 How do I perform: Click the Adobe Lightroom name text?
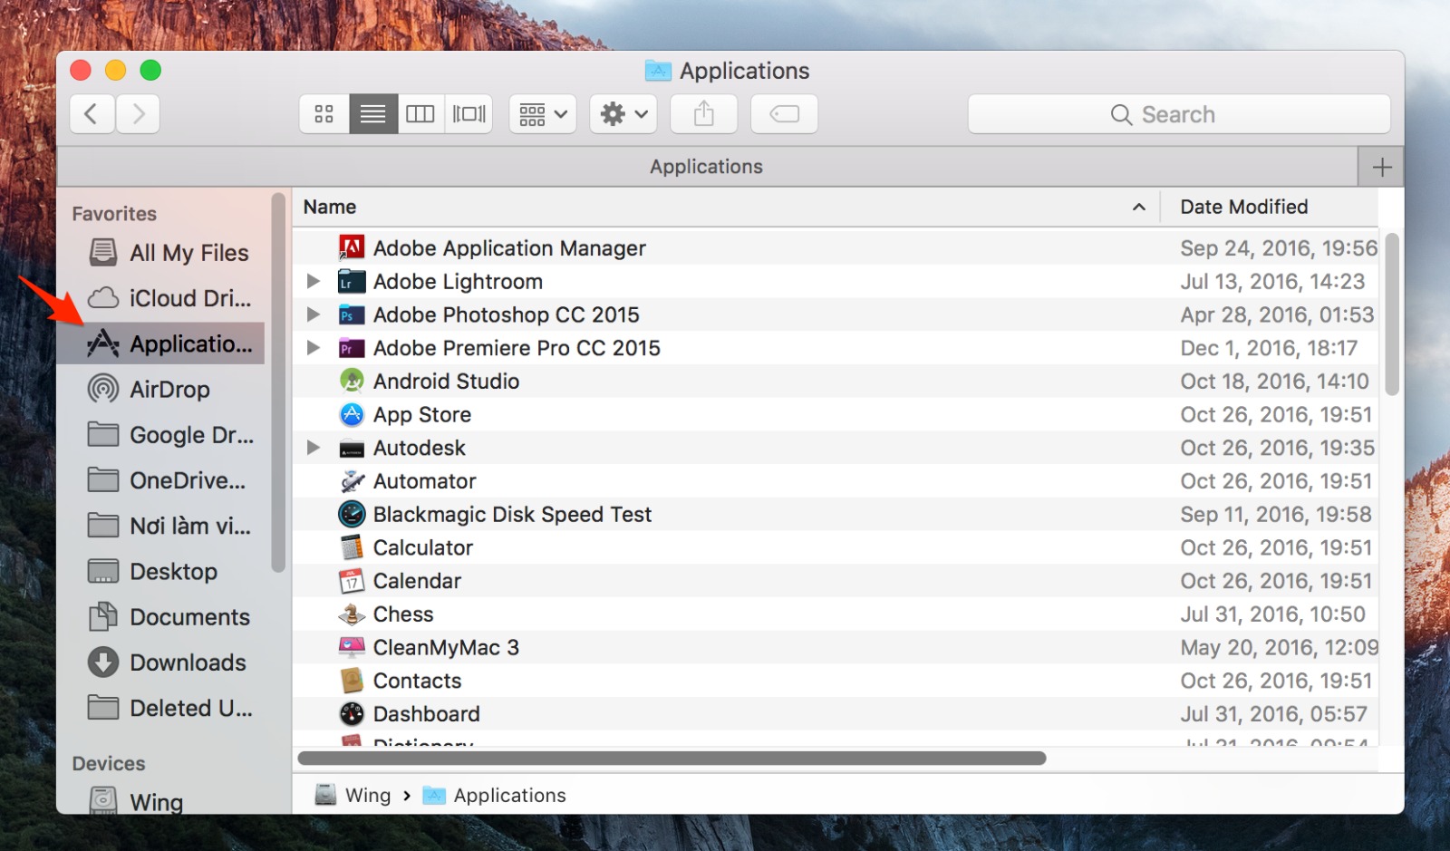[x=458, y=282]
